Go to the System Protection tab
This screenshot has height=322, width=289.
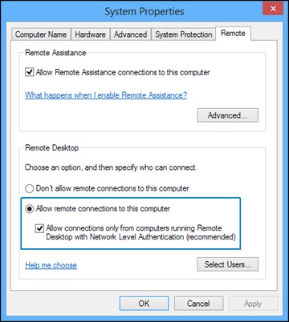(184, 34)
